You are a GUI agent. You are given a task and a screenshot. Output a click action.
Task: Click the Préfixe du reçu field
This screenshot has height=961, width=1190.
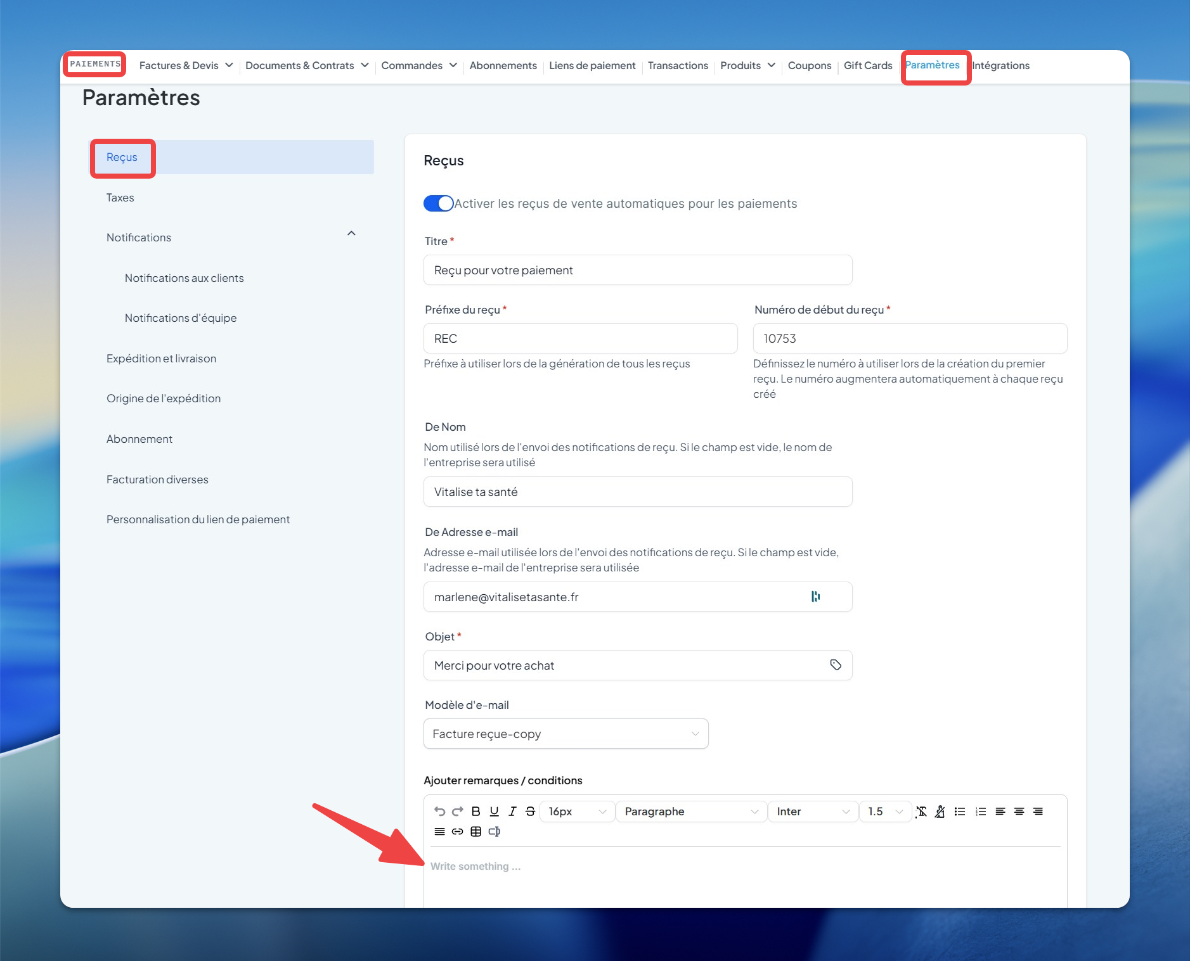click(580, 338)
